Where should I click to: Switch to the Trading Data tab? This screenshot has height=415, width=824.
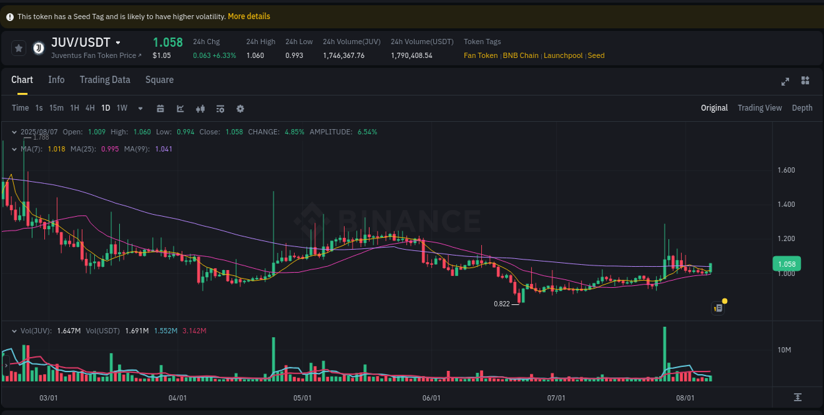[105, 80]
